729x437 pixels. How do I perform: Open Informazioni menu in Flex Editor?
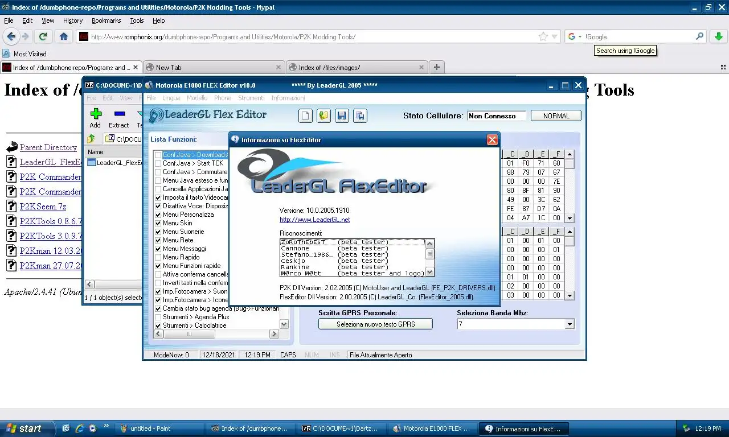(x=288, y=98)
